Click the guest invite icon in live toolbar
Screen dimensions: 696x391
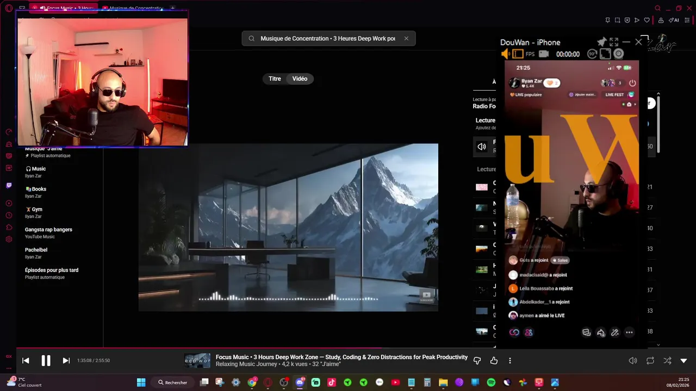click(x=529, y=332)
